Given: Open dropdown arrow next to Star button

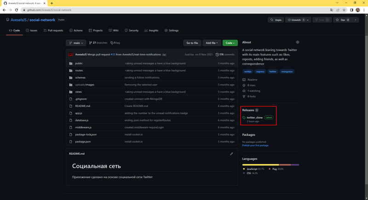Looking at the screenshot, I should [x=355, y=20].
